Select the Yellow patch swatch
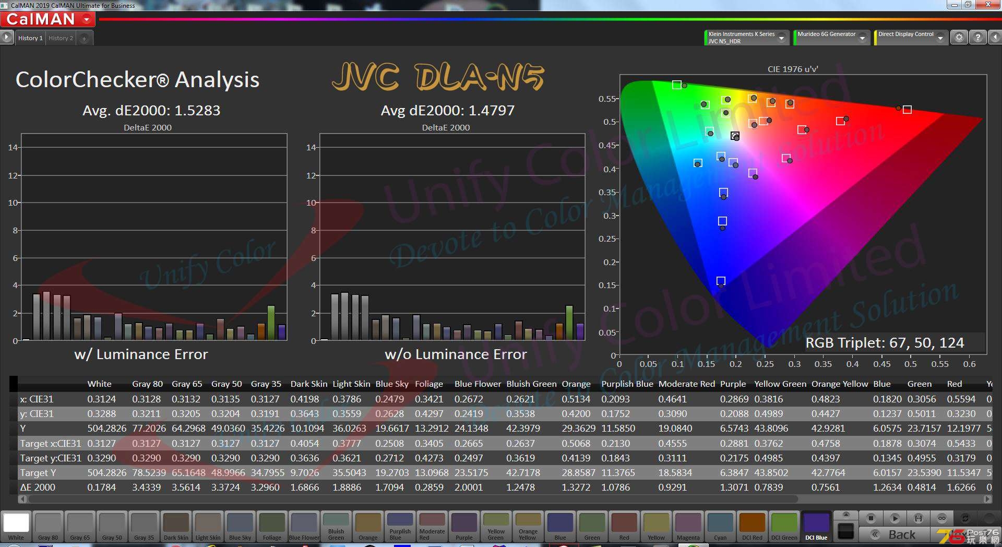 click(656, 526)
